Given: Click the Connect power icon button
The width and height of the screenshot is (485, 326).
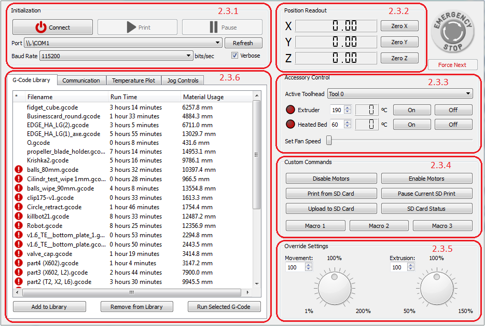Looking at the screenshot, I should tap(52, 28).
